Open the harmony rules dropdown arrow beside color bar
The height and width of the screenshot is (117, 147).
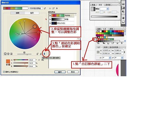pos(29,8)
